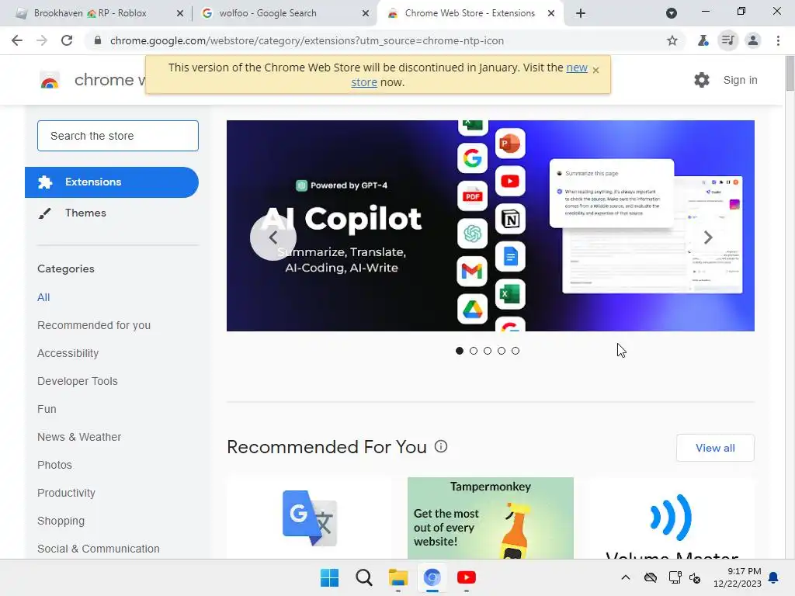Viewport: 795px width, 596px height.
Task: Open the Developer Tools category
Action: [x=78, y=381]
